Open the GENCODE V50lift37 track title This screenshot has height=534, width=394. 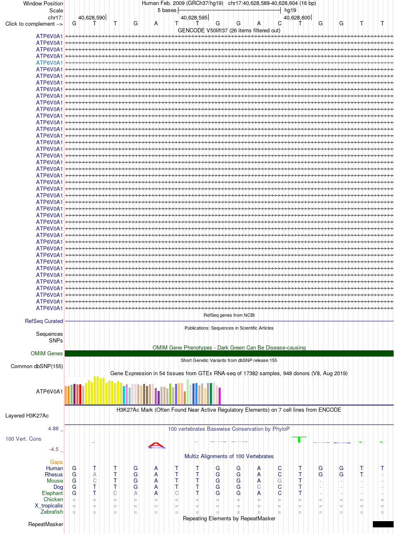pos(229,30)
